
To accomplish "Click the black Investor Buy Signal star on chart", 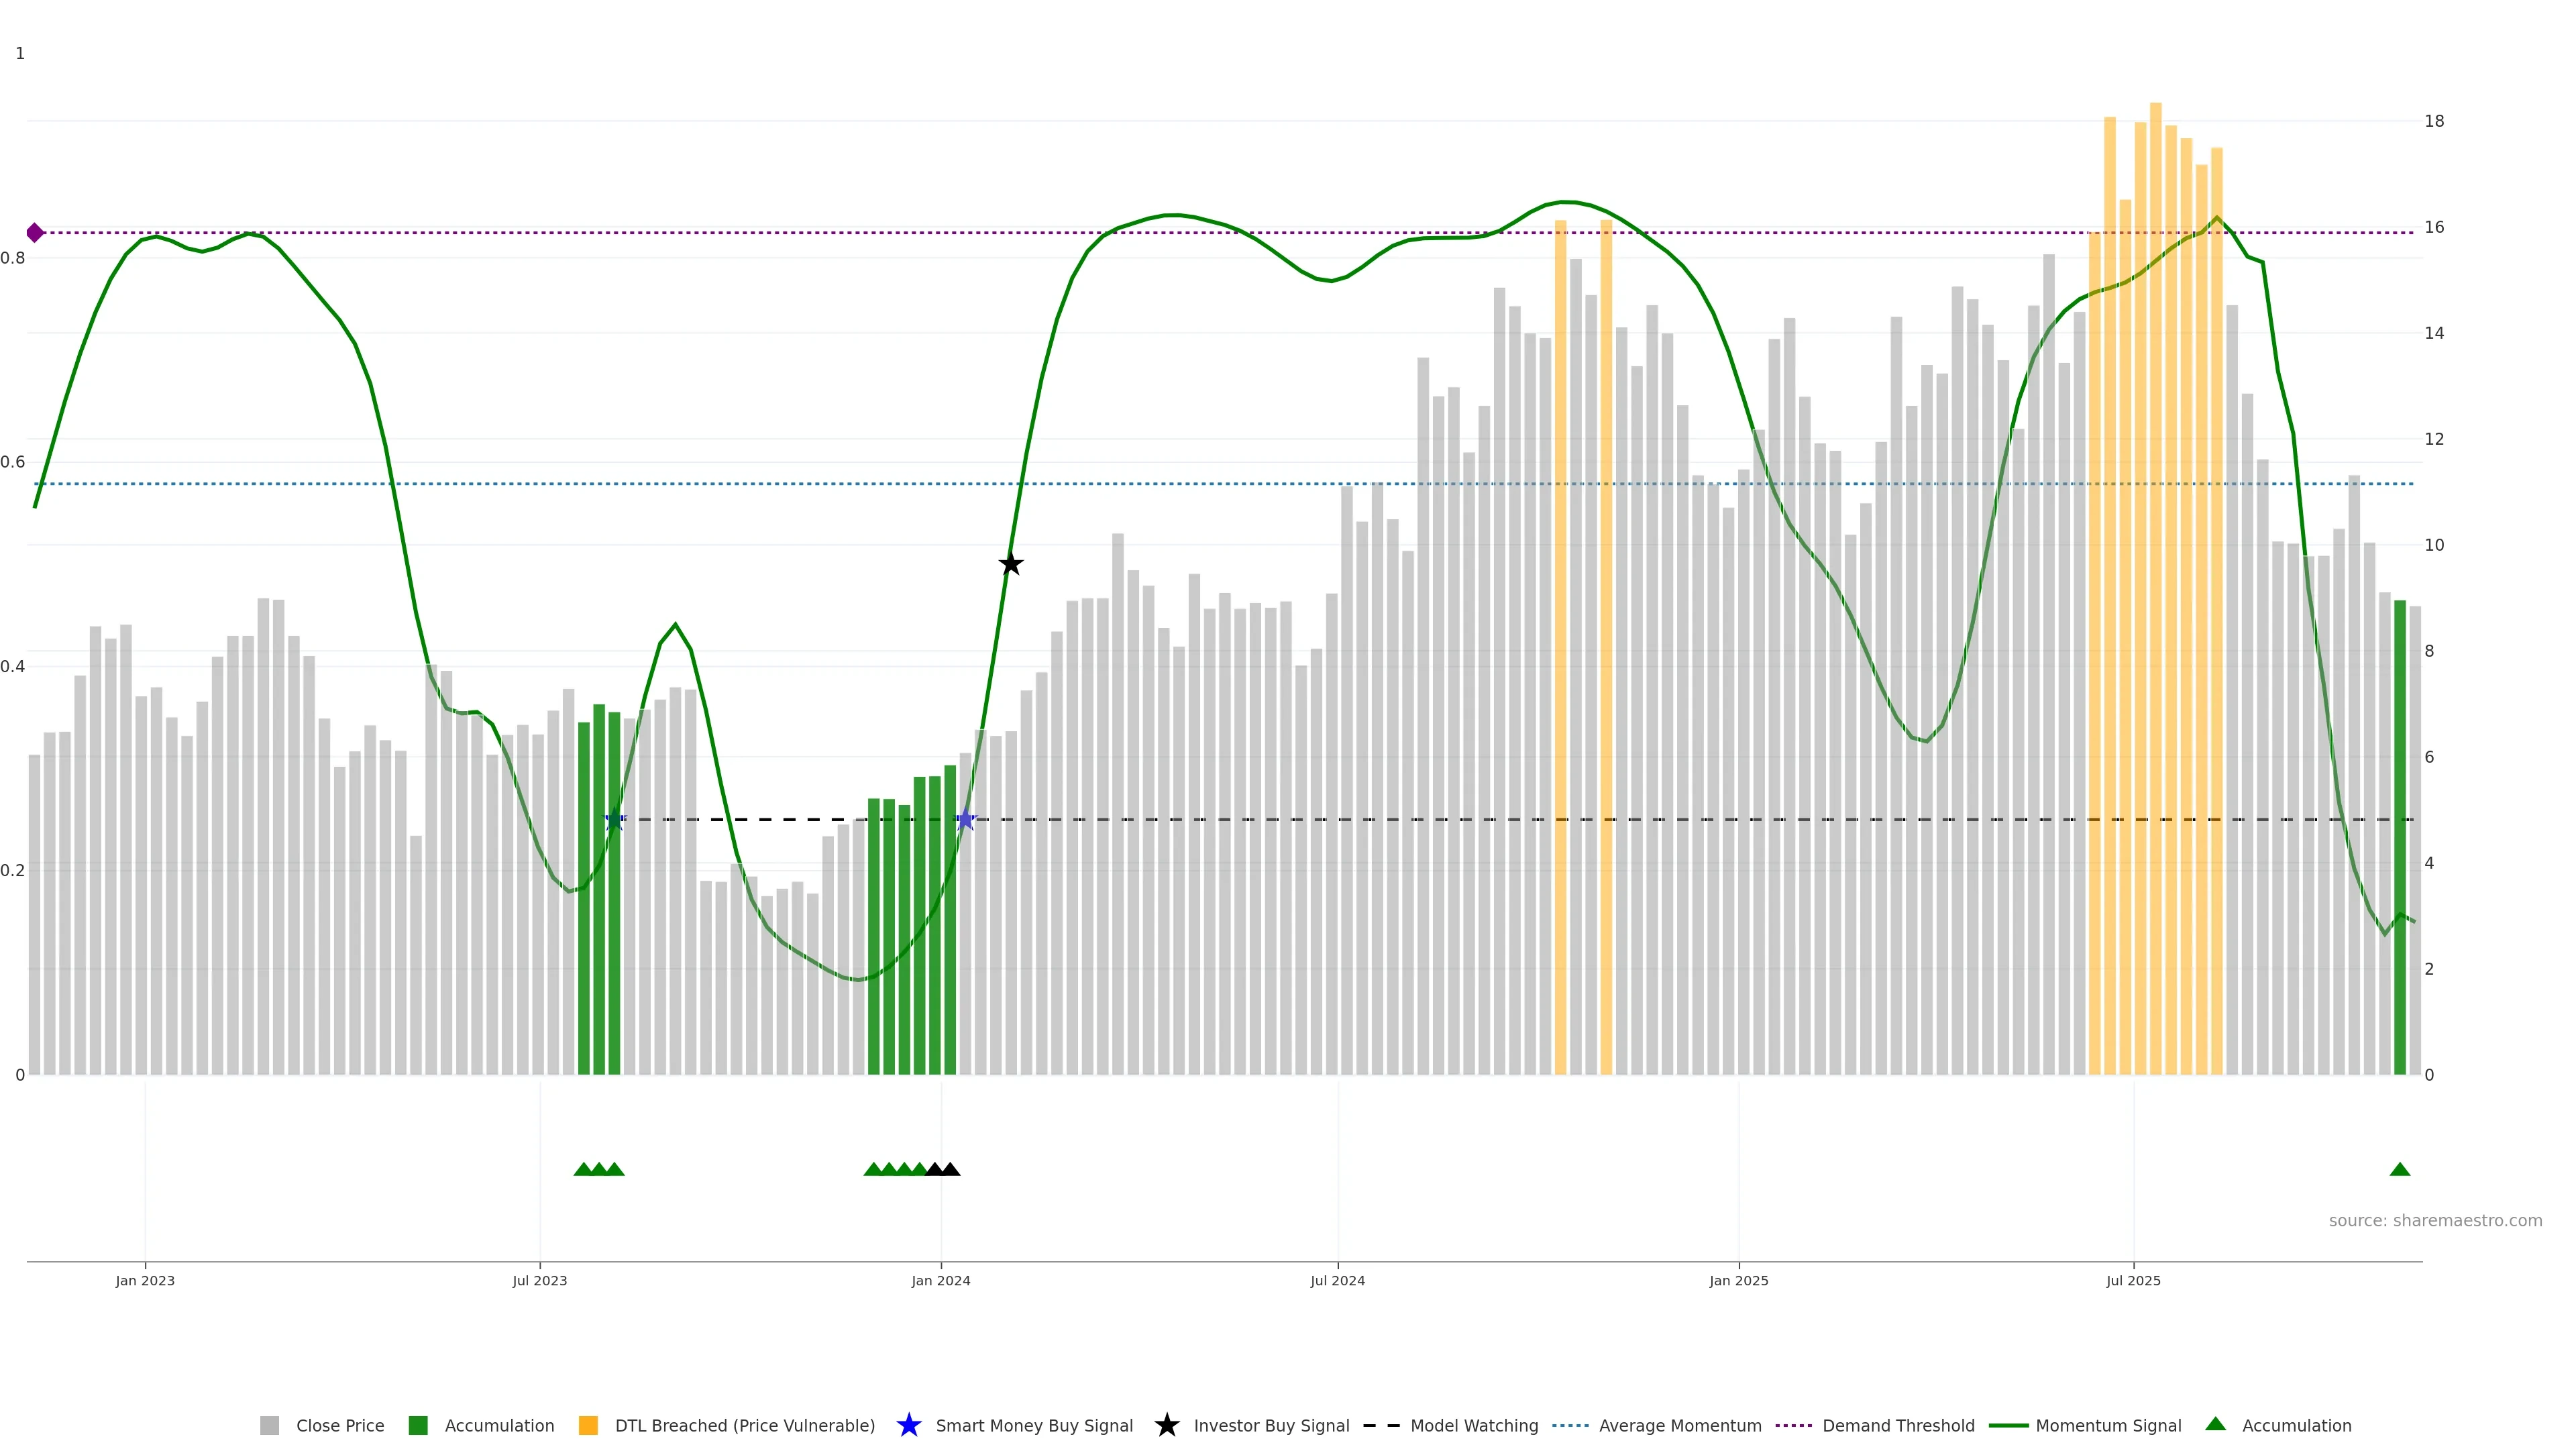I will (x=1011, y=564).
